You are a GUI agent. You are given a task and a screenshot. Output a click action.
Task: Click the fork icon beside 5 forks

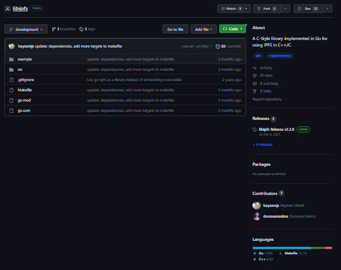tap(255, 91)
